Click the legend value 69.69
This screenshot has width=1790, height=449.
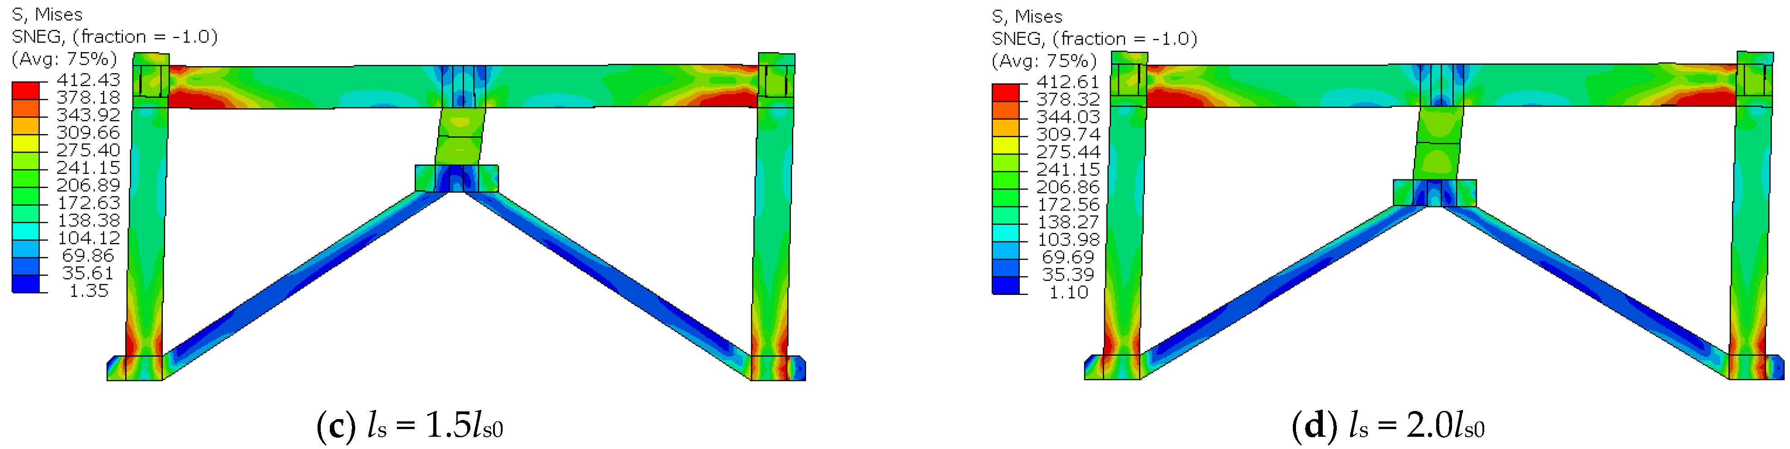click(x=1069, y=257)
